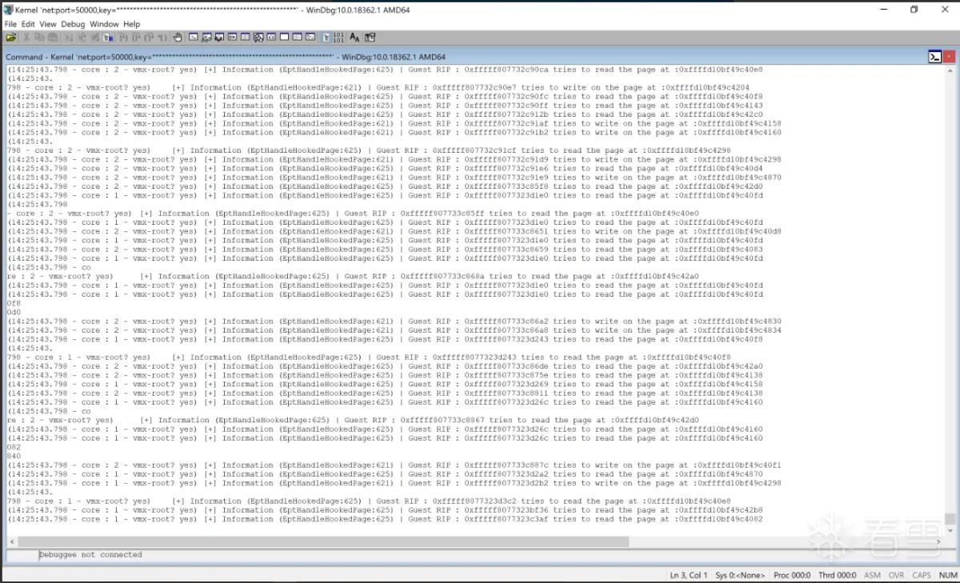
Task: Open a source file via toolbar icon
Action: point(11,38)
